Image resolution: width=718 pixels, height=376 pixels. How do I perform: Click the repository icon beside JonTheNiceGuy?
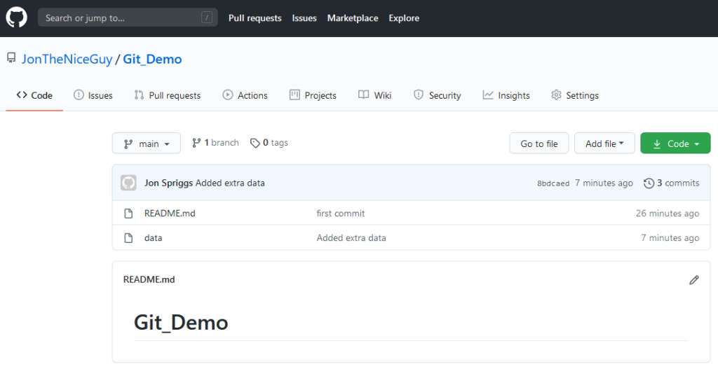pos(11,58)
